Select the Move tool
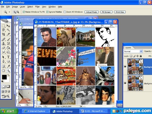Screen dimensions: 152x114 [8, 26]
